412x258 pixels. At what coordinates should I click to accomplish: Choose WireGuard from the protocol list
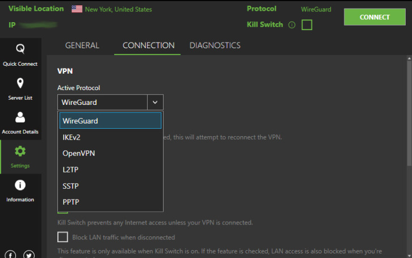110,121
